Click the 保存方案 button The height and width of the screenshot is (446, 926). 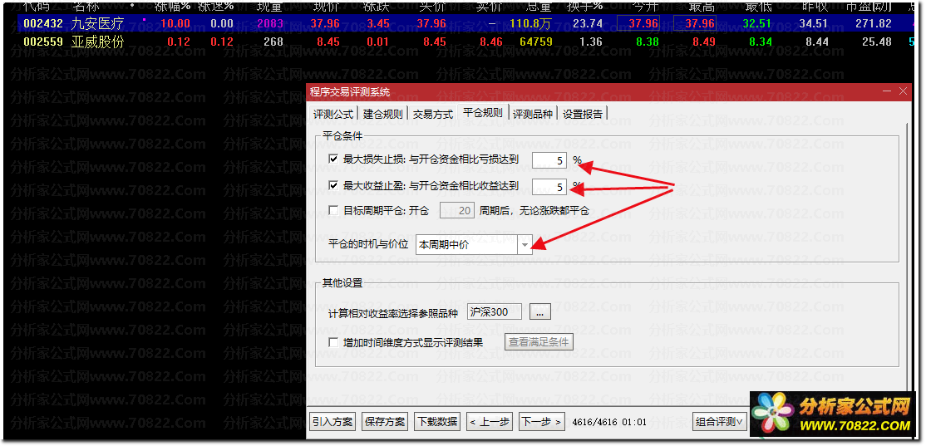tap(385, 422)
